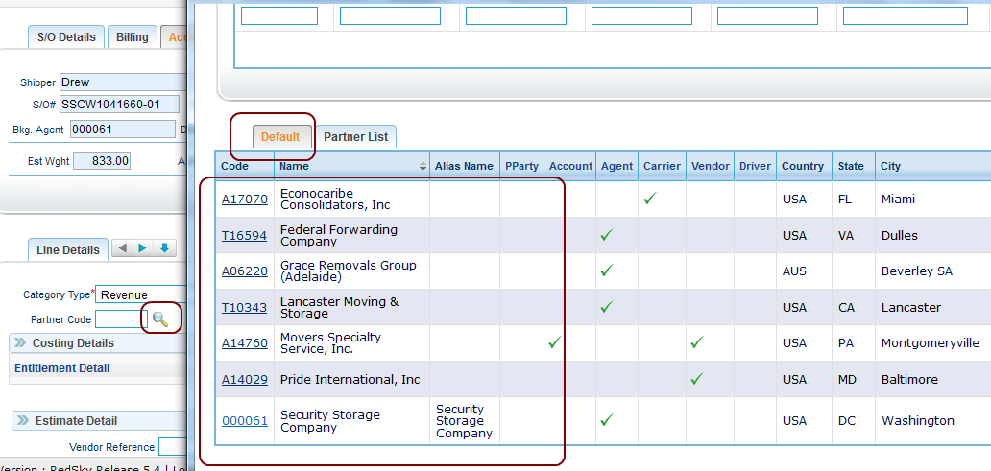Click the blue down arrow beside Line Details
Screen dimensions: 991x471
pyautogui.click(x=164, y=248)
